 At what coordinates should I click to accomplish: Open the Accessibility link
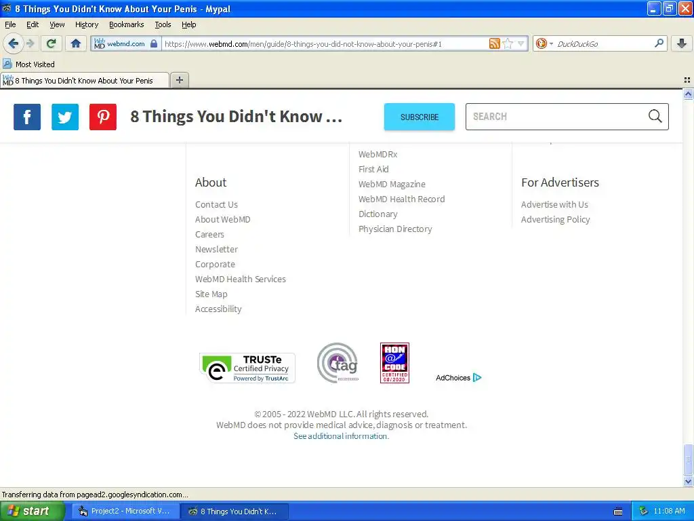[218, 309]
